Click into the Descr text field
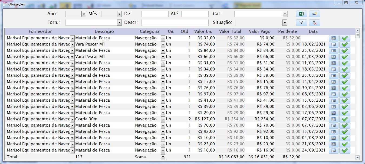The height and width of the screenshot is (164, 365). [175, 22]
